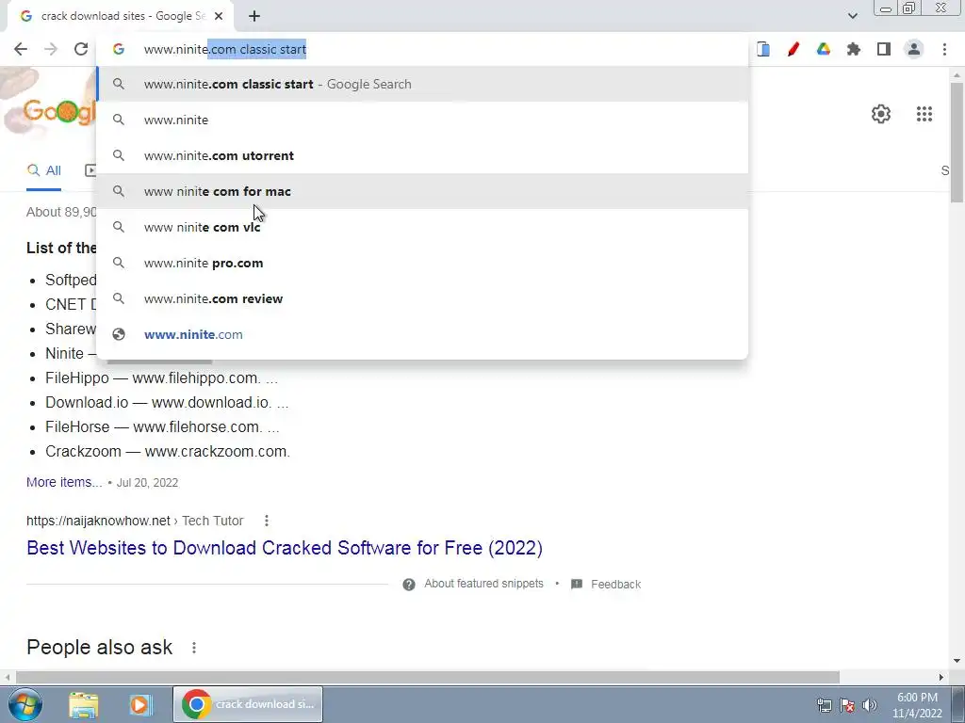Click the Chrome taskbar button

248,704
